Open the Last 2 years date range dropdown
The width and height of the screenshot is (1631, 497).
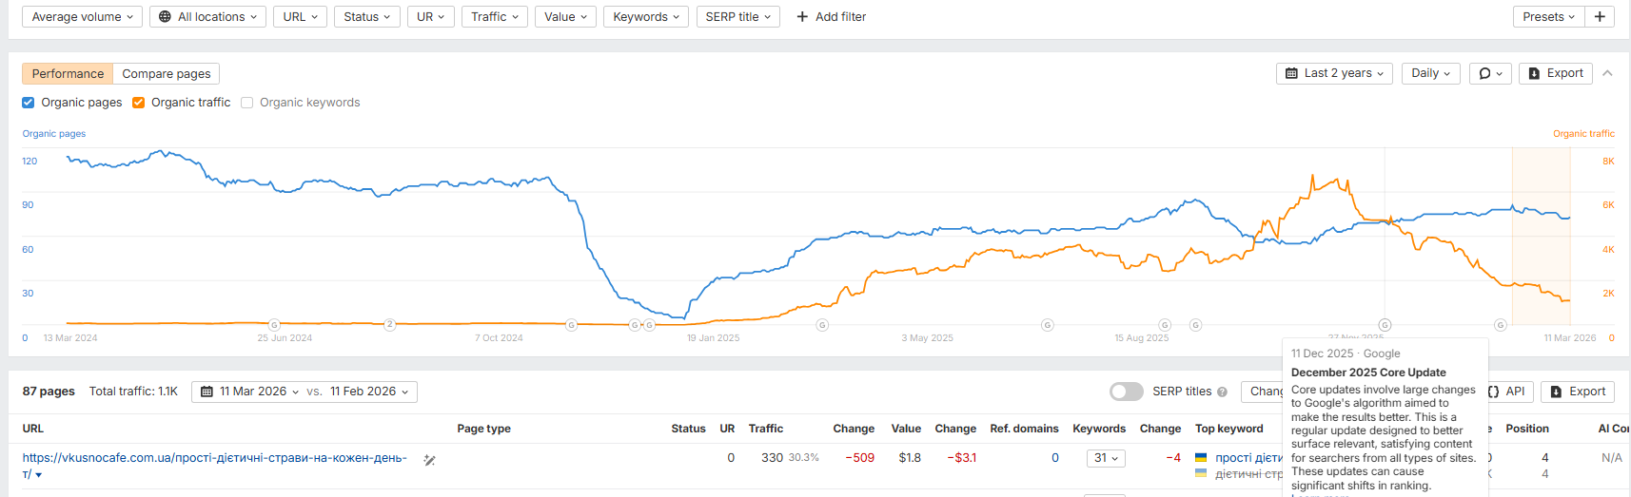pos(1334,73)
